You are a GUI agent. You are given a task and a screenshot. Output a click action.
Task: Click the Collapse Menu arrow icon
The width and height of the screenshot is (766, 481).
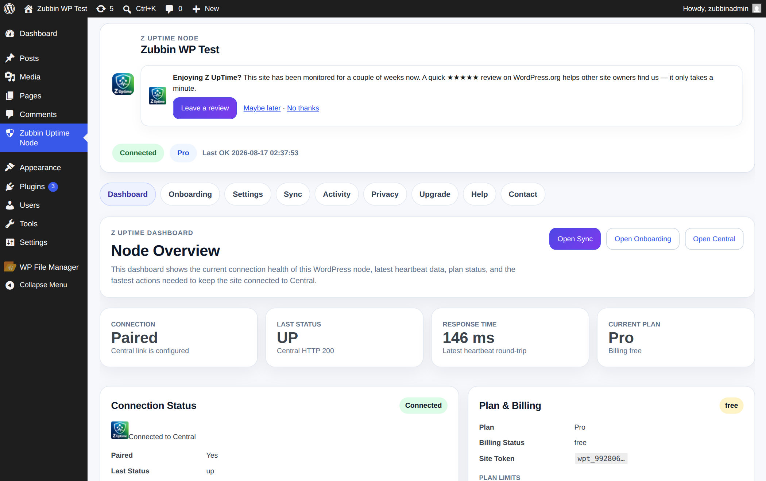pyautogui.click(x=10, y=285)
